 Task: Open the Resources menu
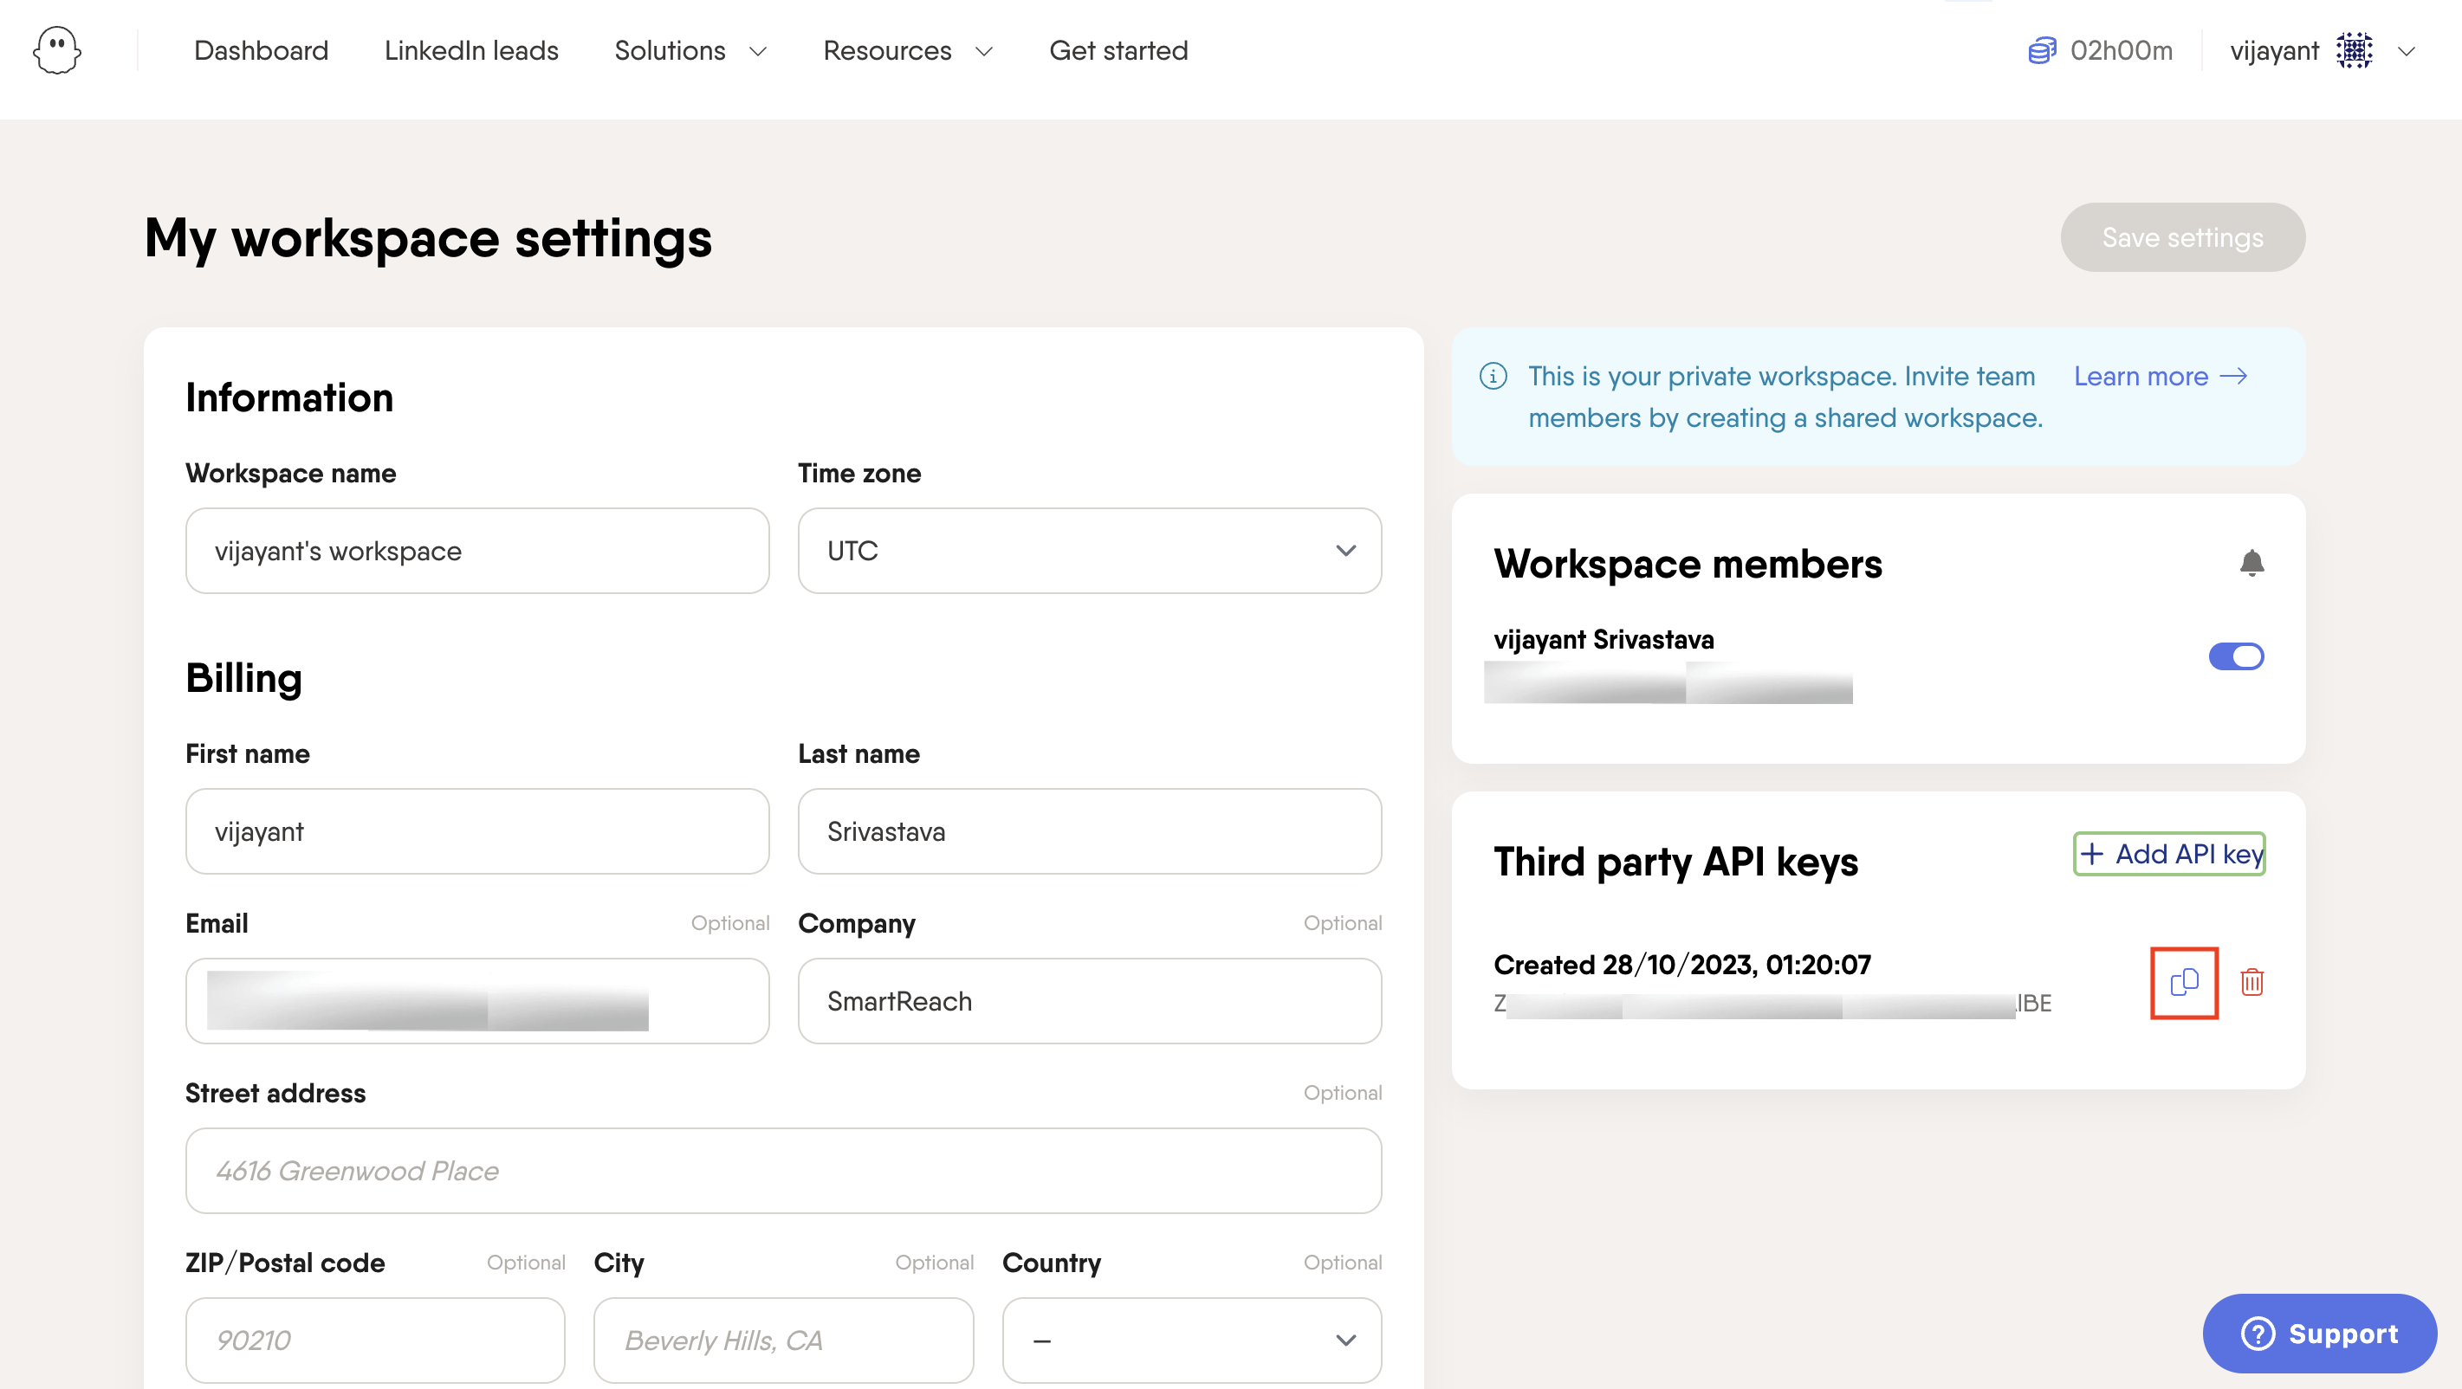tap(907, 50)
